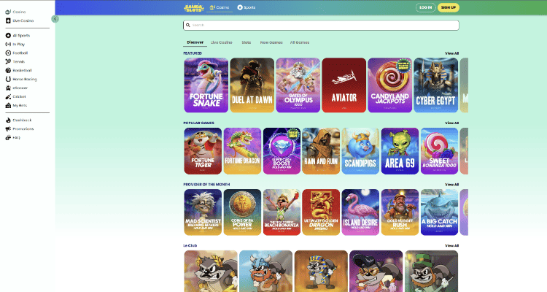Screen dimensions: 547x292
Task: Open the Fortune Snake game
Action: (206, 85)
